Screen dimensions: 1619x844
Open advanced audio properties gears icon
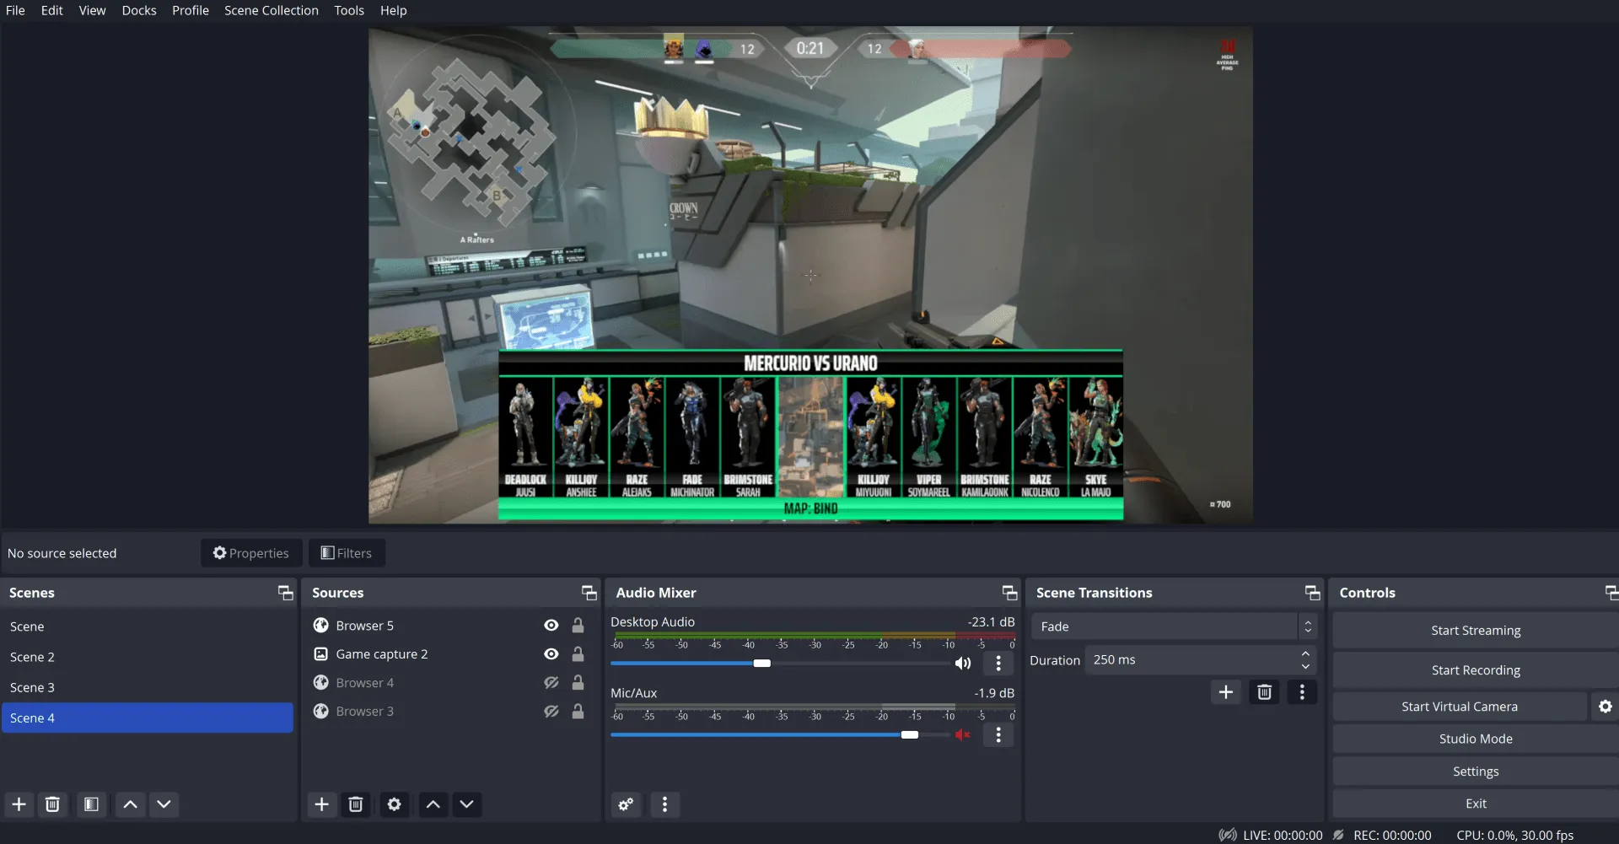626,804
